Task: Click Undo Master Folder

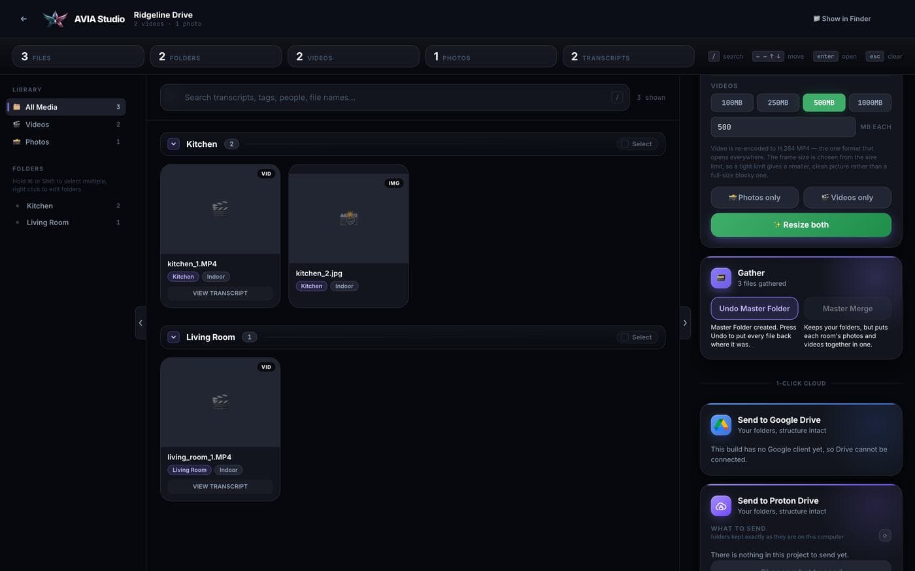Action: point(754,309)
